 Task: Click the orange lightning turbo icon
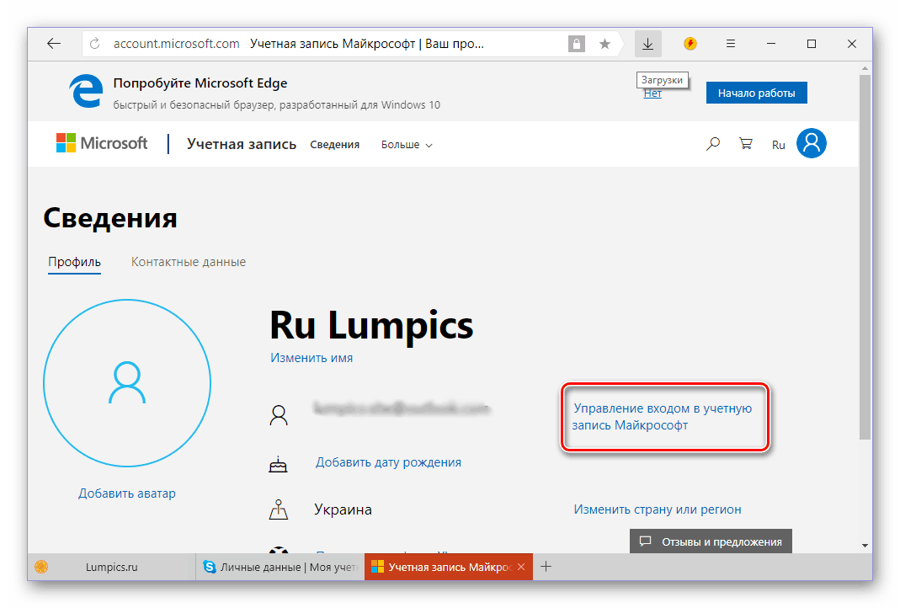690,44
